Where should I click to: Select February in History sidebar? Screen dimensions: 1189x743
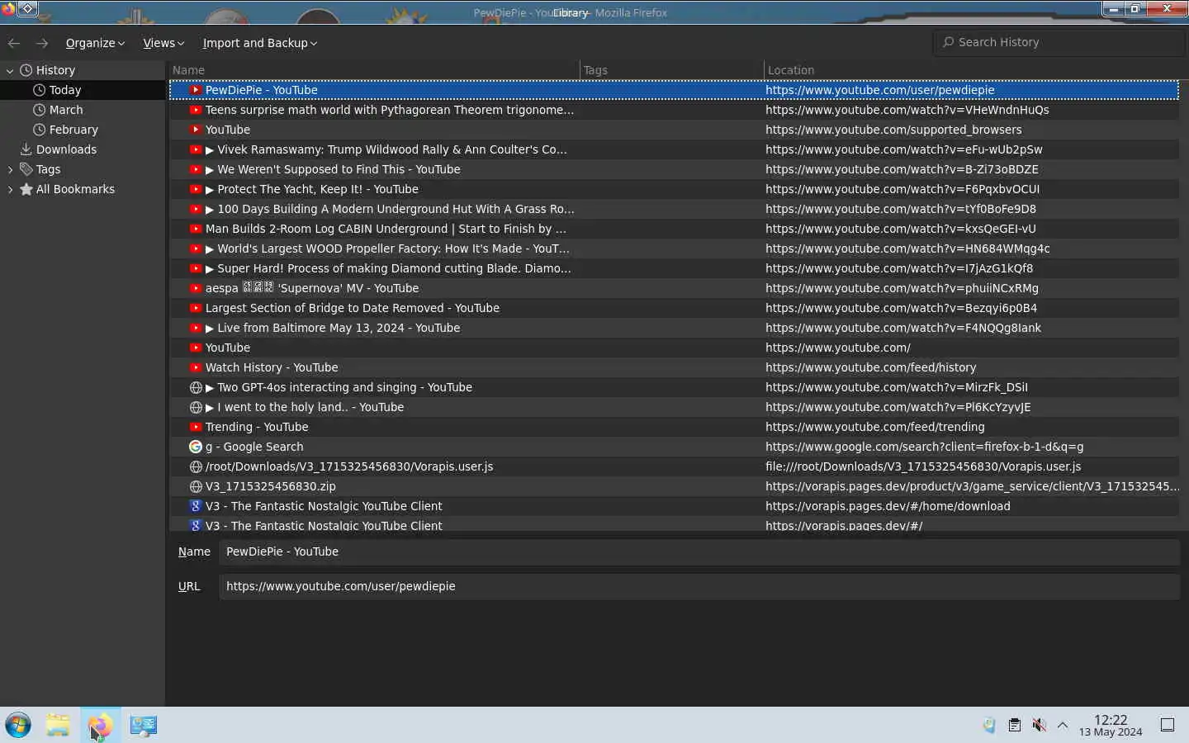coord(83,130)
